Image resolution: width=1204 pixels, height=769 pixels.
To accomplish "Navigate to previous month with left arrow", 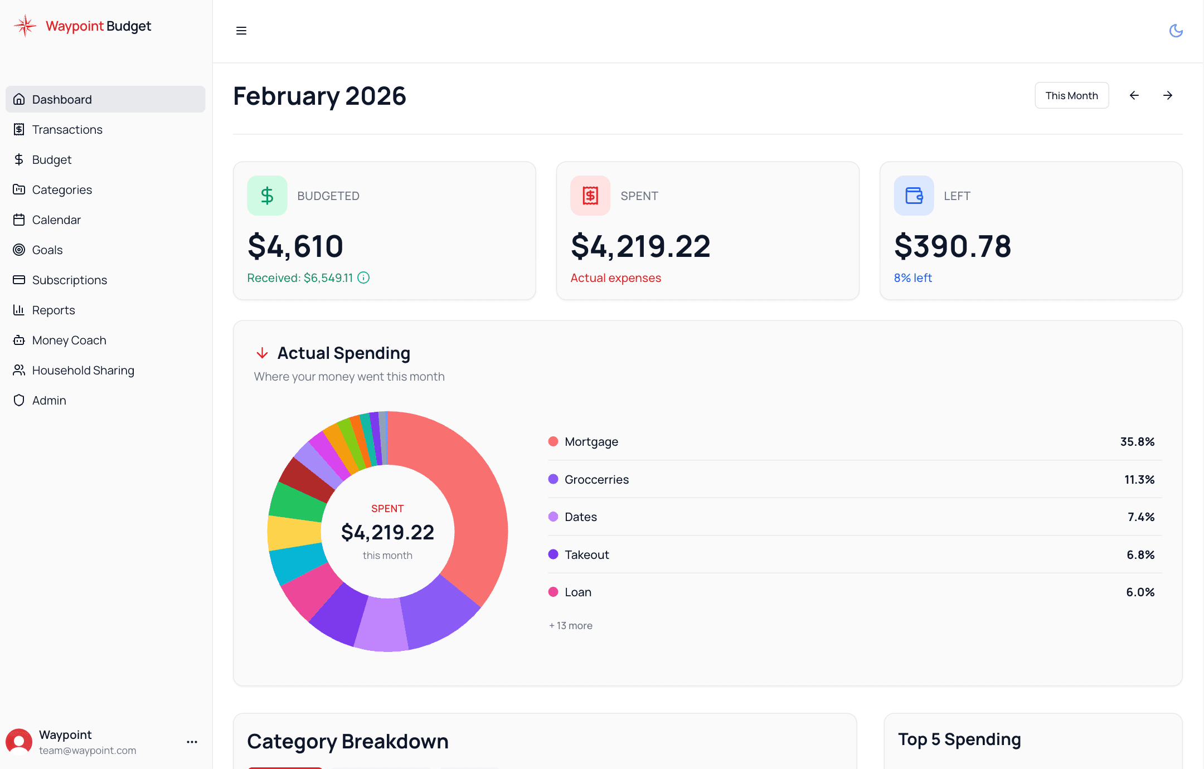I will coord(1134,95).
